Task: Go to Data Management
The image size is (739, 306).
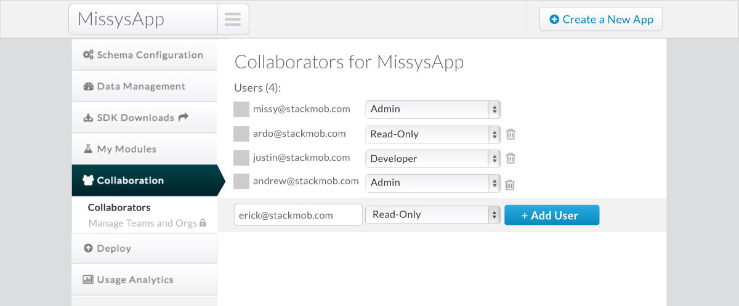Action: click(144, 86)
